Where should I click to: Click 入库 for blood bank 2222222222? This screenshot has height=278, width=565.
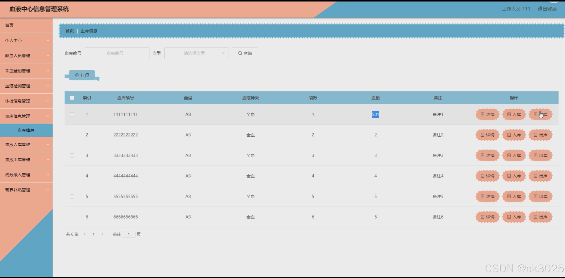(514, 135)
